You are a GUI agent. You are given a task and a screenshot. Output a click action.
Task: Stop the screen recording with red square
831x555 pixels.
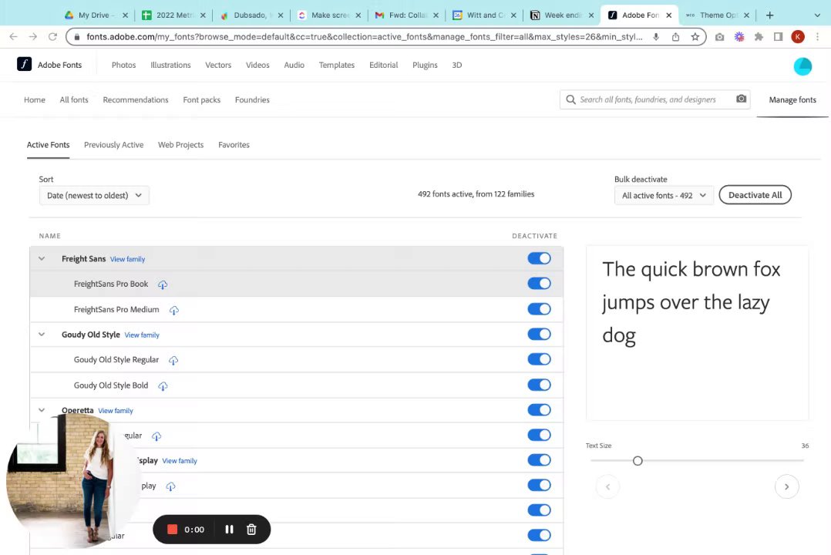click(172, 529)
